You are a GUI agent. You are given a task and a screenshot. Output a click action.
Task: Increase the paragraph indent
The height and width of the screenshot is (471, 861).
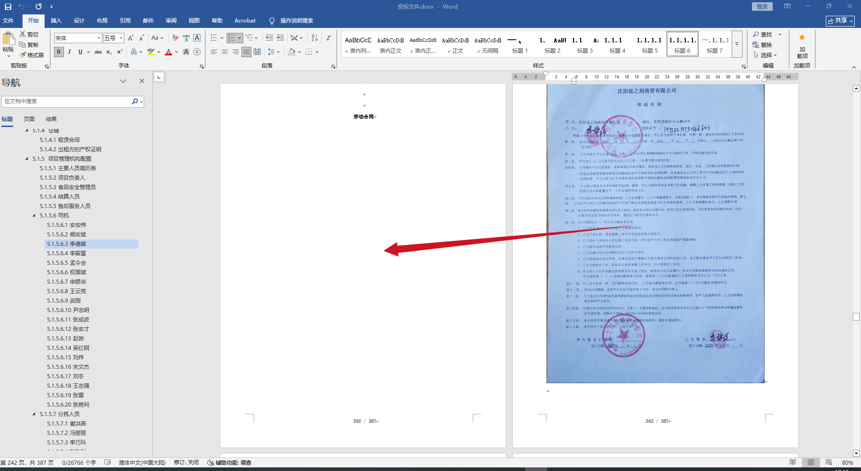[x=280, y=38]
